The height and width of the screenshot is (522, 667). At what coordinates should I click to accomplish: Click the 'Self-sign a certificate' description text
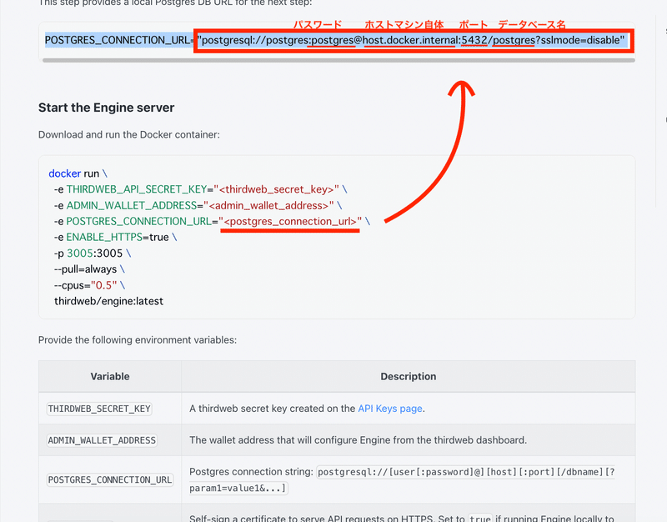pyautogui.click(x=402, y=518)
